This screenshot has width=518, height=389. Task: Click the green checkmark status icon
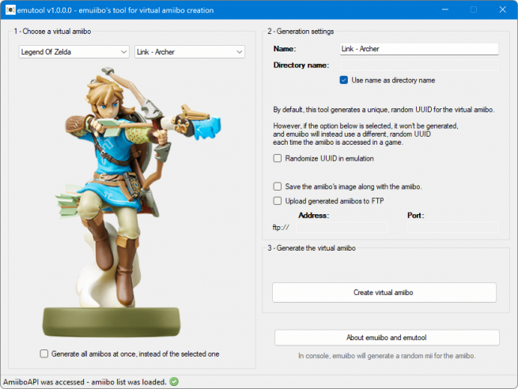(174, 382)
